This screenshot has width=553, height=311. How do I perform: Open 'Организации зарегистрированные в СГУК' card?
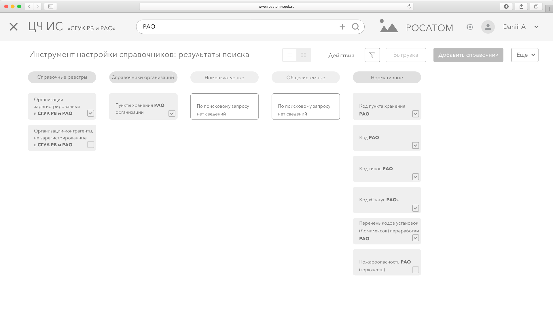point(62,106)
